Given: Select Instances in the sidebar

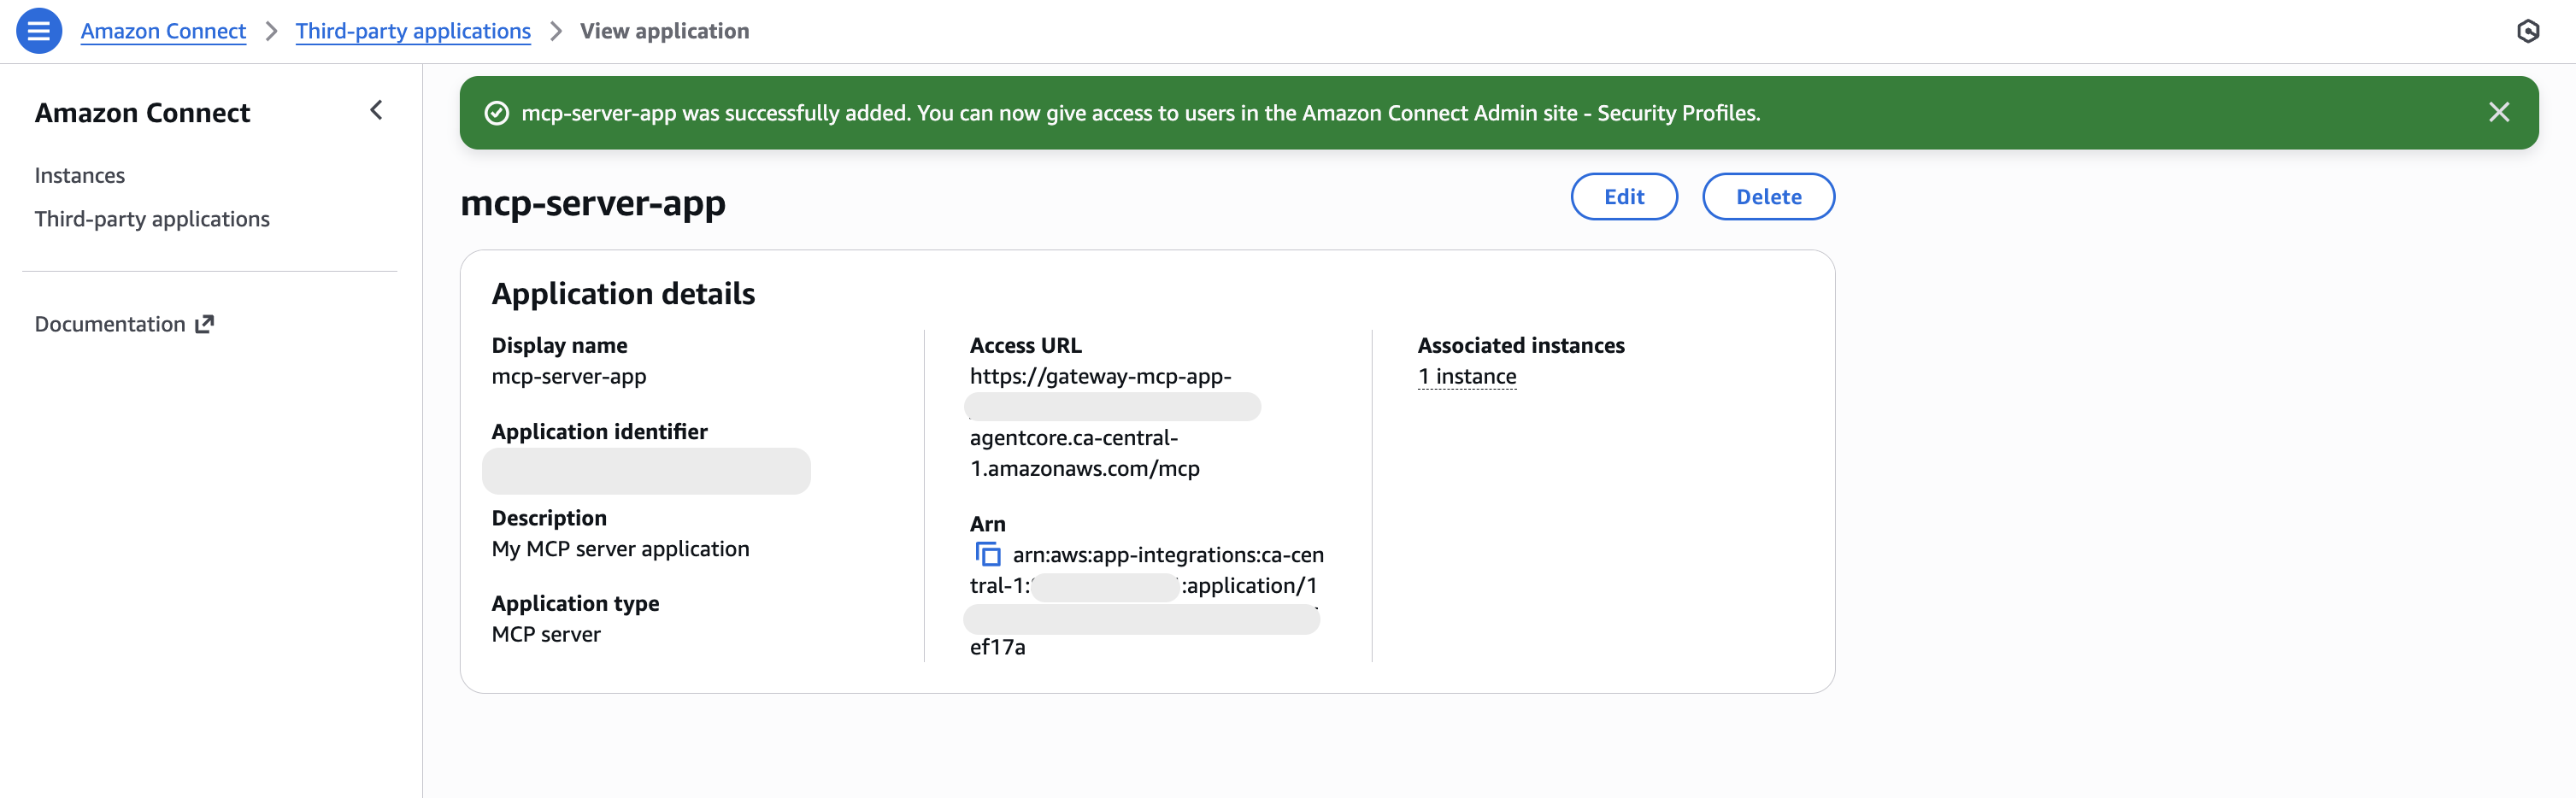Looking at the screenshot, I should 79,174.
